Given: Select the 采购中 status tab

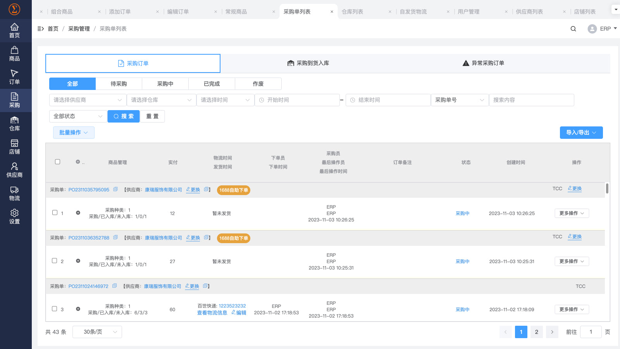Looking at the screenshot, I should coord(165,84).
